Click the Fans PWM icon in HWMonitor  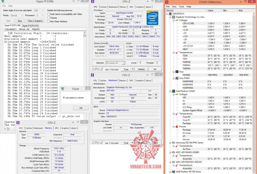pyautogui.click(x=177, y=78)
